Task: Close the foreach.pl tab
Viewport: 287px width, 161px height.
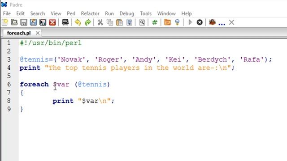Action: click(x=38, y=33)
